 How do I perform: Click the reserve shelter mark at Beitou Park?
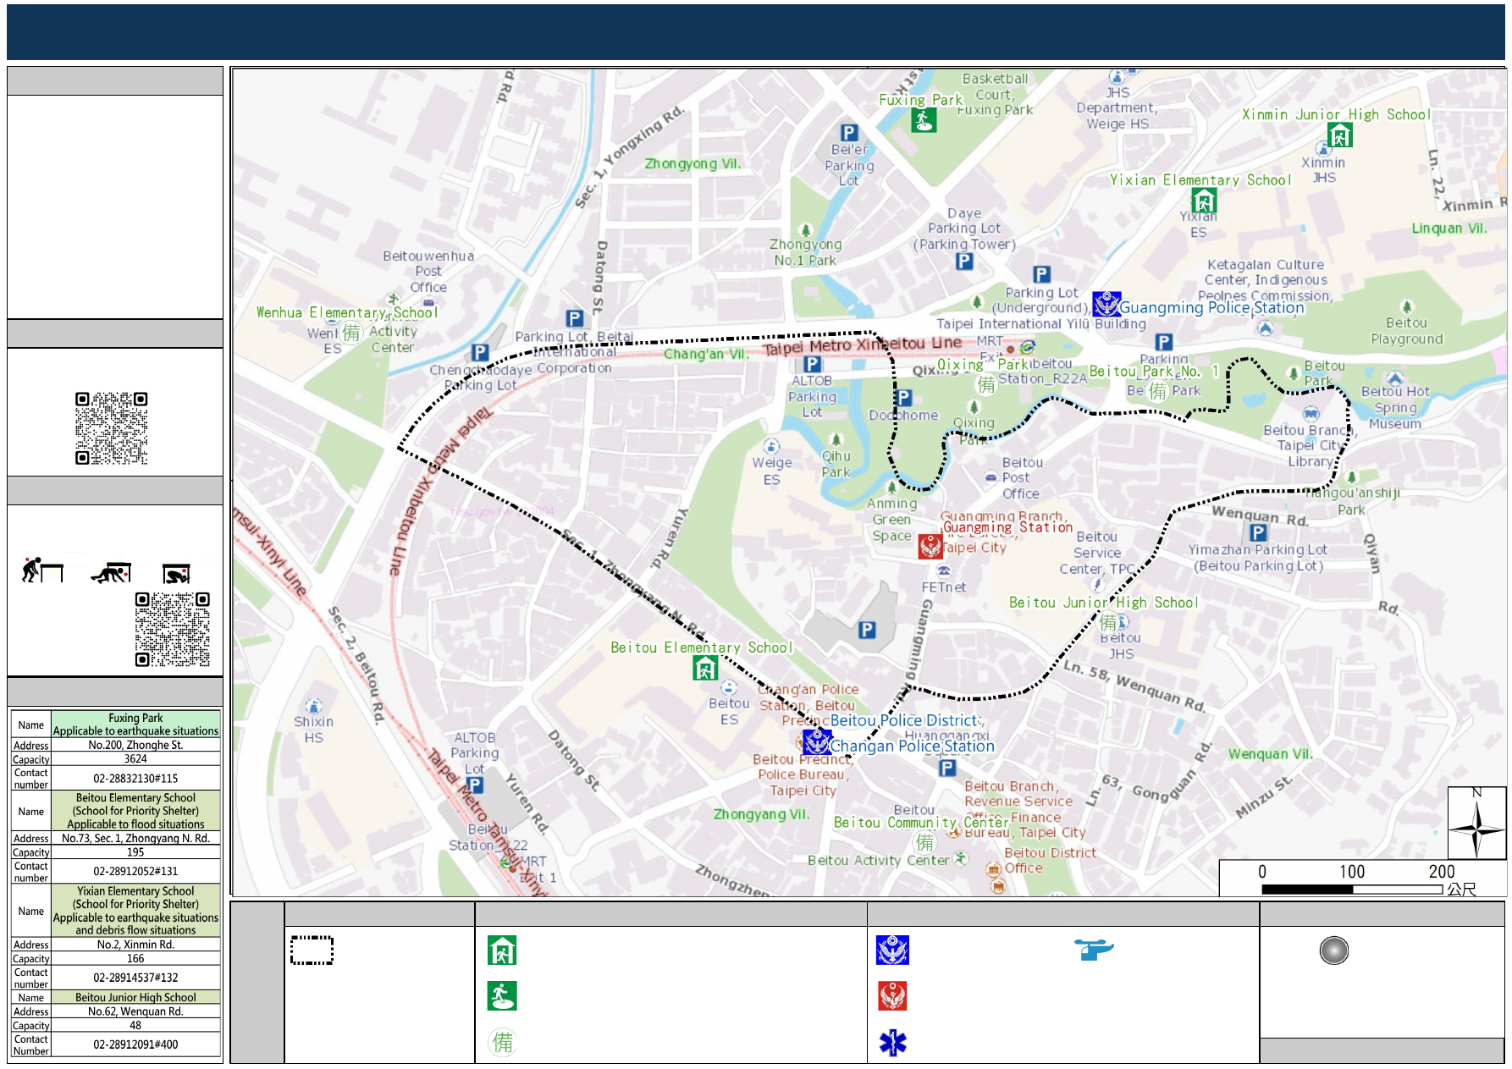[1158, 391]
